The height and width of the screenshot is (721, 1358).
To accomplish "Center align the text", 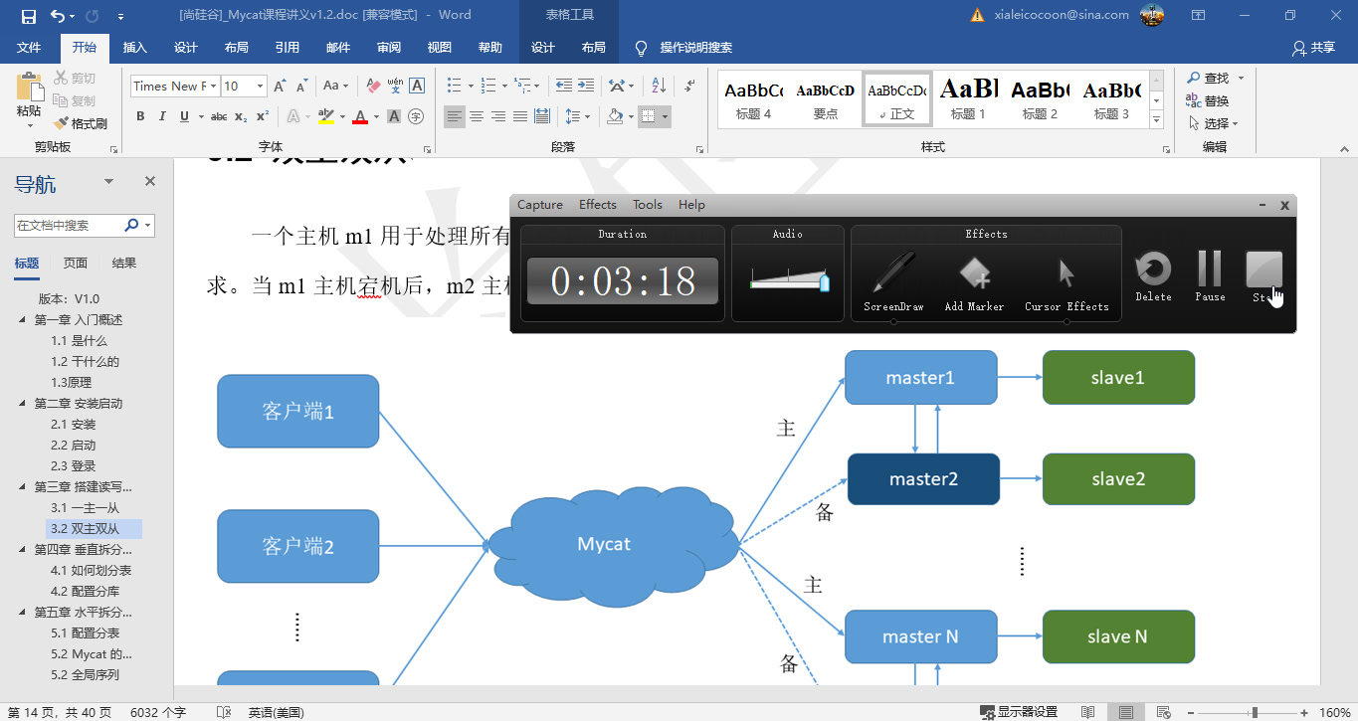I will 477,116.
